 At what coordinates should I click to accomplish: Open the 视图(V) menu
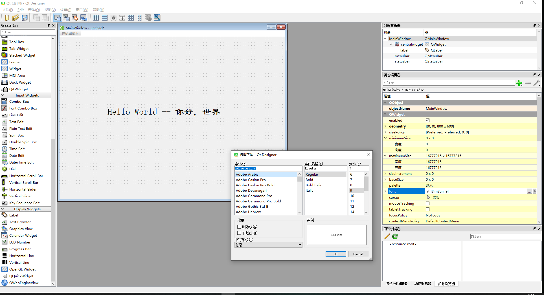click(x=50, y=10)
